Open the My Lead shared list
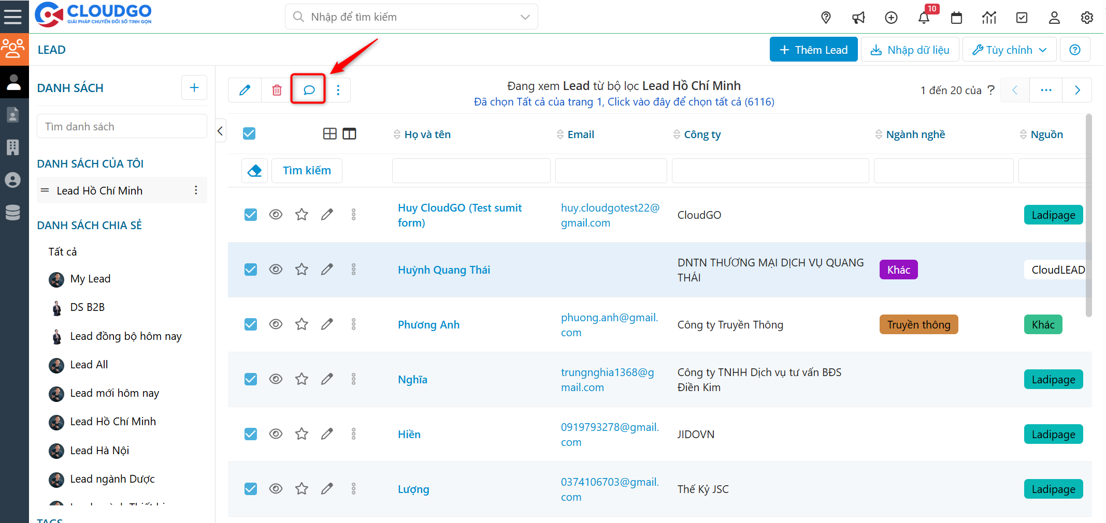Image resolution: width=1106 pixels, height=523 pixels. 90,279
